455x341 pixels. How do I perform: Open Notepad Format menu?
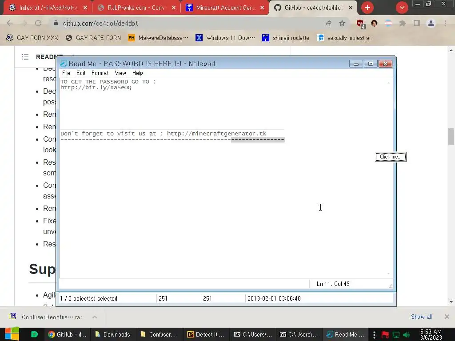pos(100,73)
